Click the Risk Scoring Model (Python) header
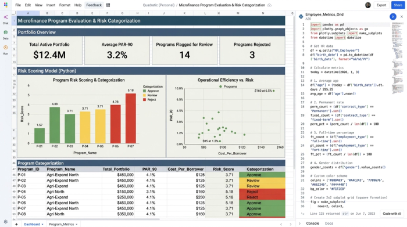Screen dimensions: 407x227 151,71
